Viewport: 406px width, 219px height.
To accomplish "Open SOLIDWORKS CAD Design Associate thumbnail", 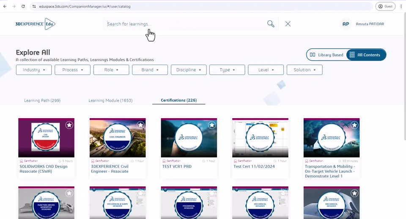I will point(47,138).
